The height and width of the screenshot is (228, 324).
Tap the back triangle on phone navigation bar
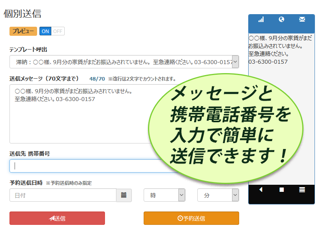tap(261, 189)
